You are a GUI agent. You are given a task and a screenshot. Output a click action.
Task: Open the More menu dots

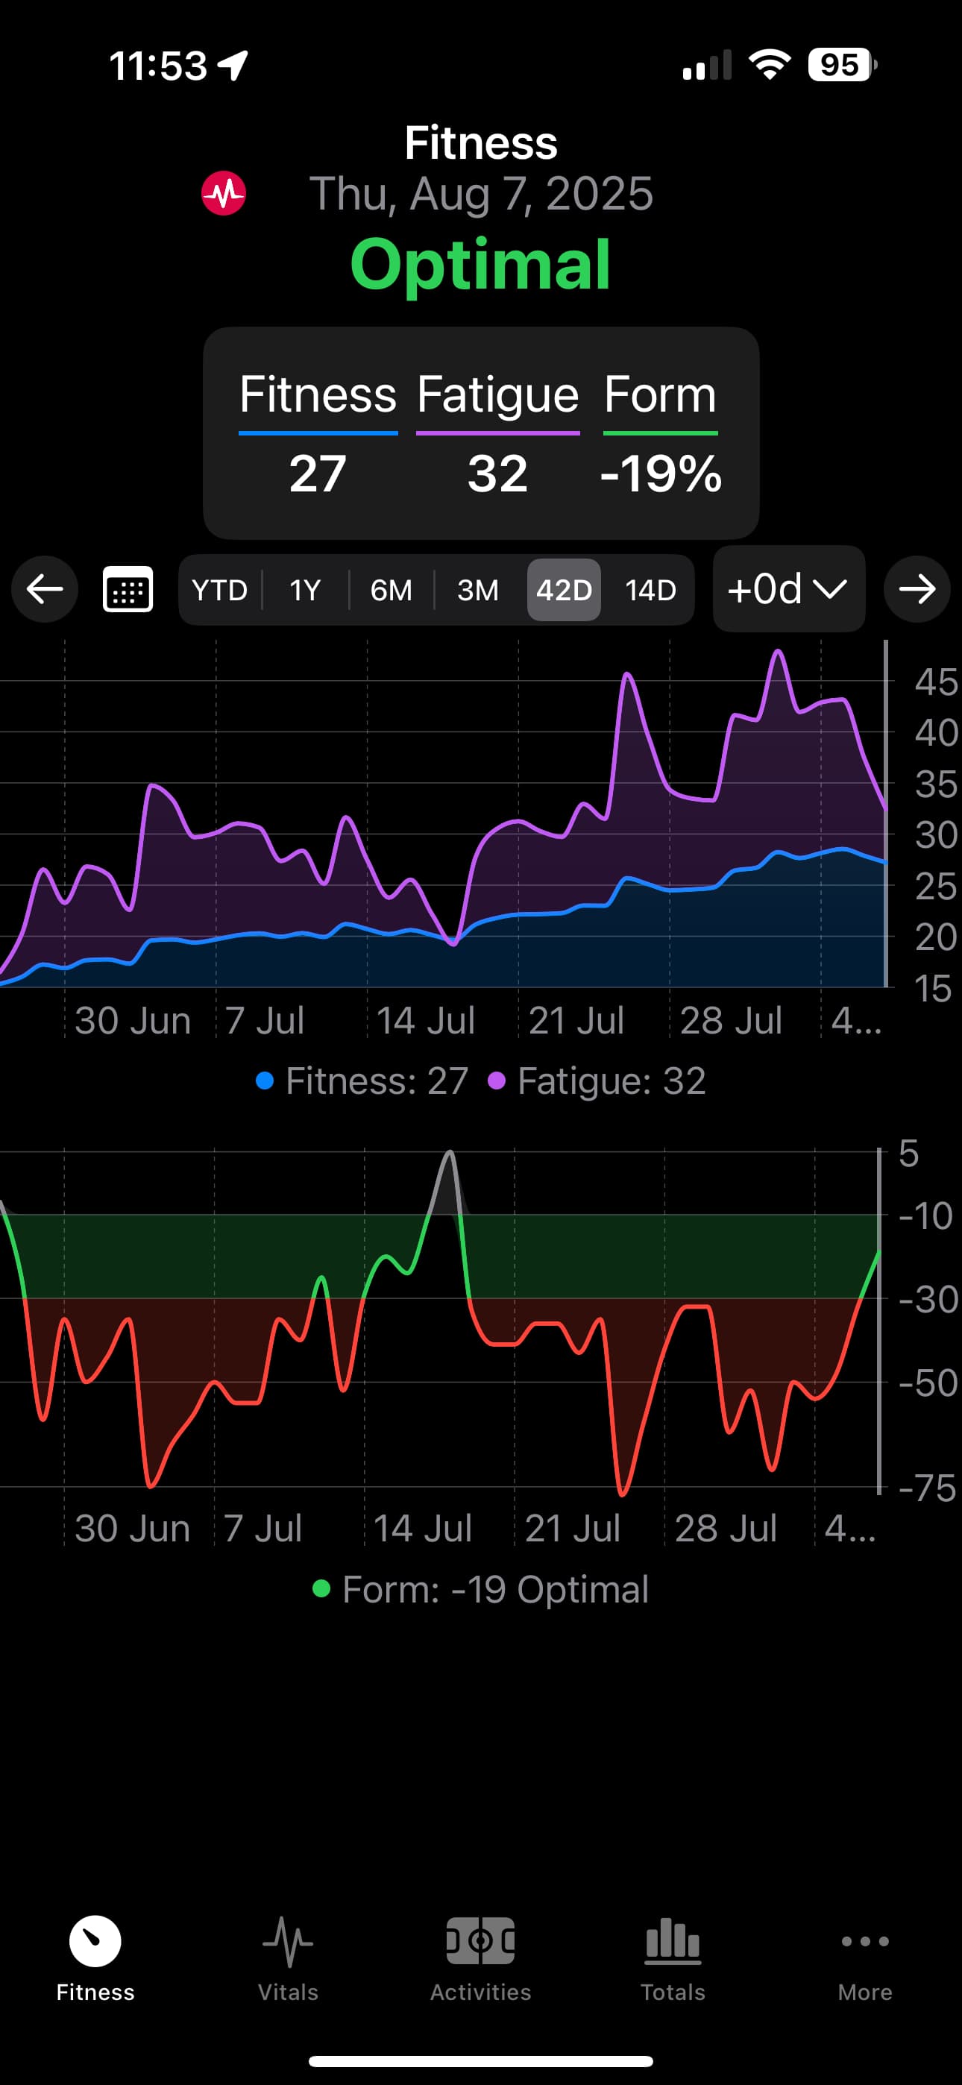point(865,1955)
